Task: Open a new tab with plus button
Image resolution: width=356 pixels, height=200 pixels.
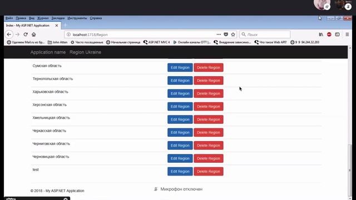Action: tap(66, 25)
